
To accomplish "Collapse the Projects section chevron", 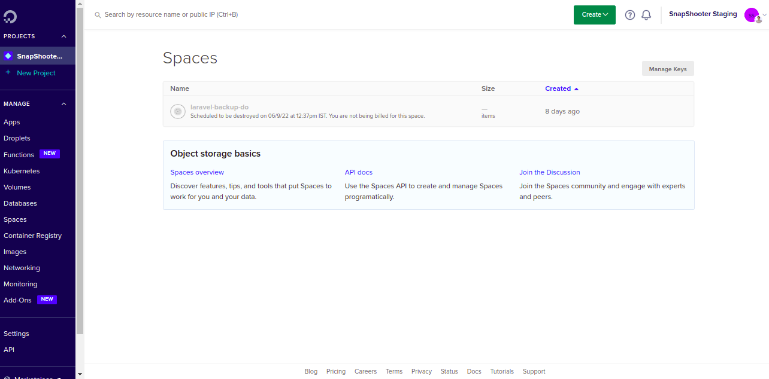I will click(64, 36).
